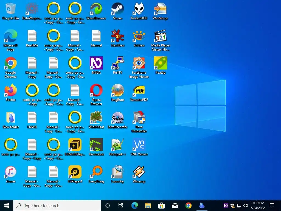
Task: Open Microsoft Store from the taskbar
Action: (x=161, y=206)
